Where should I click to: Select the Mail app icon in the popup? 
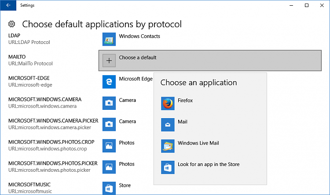tap(168, 125)
